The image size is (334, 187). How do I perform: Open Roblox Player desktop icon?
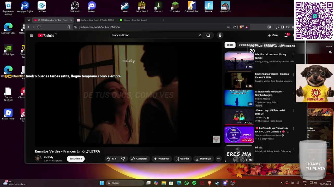coord(8,114)
